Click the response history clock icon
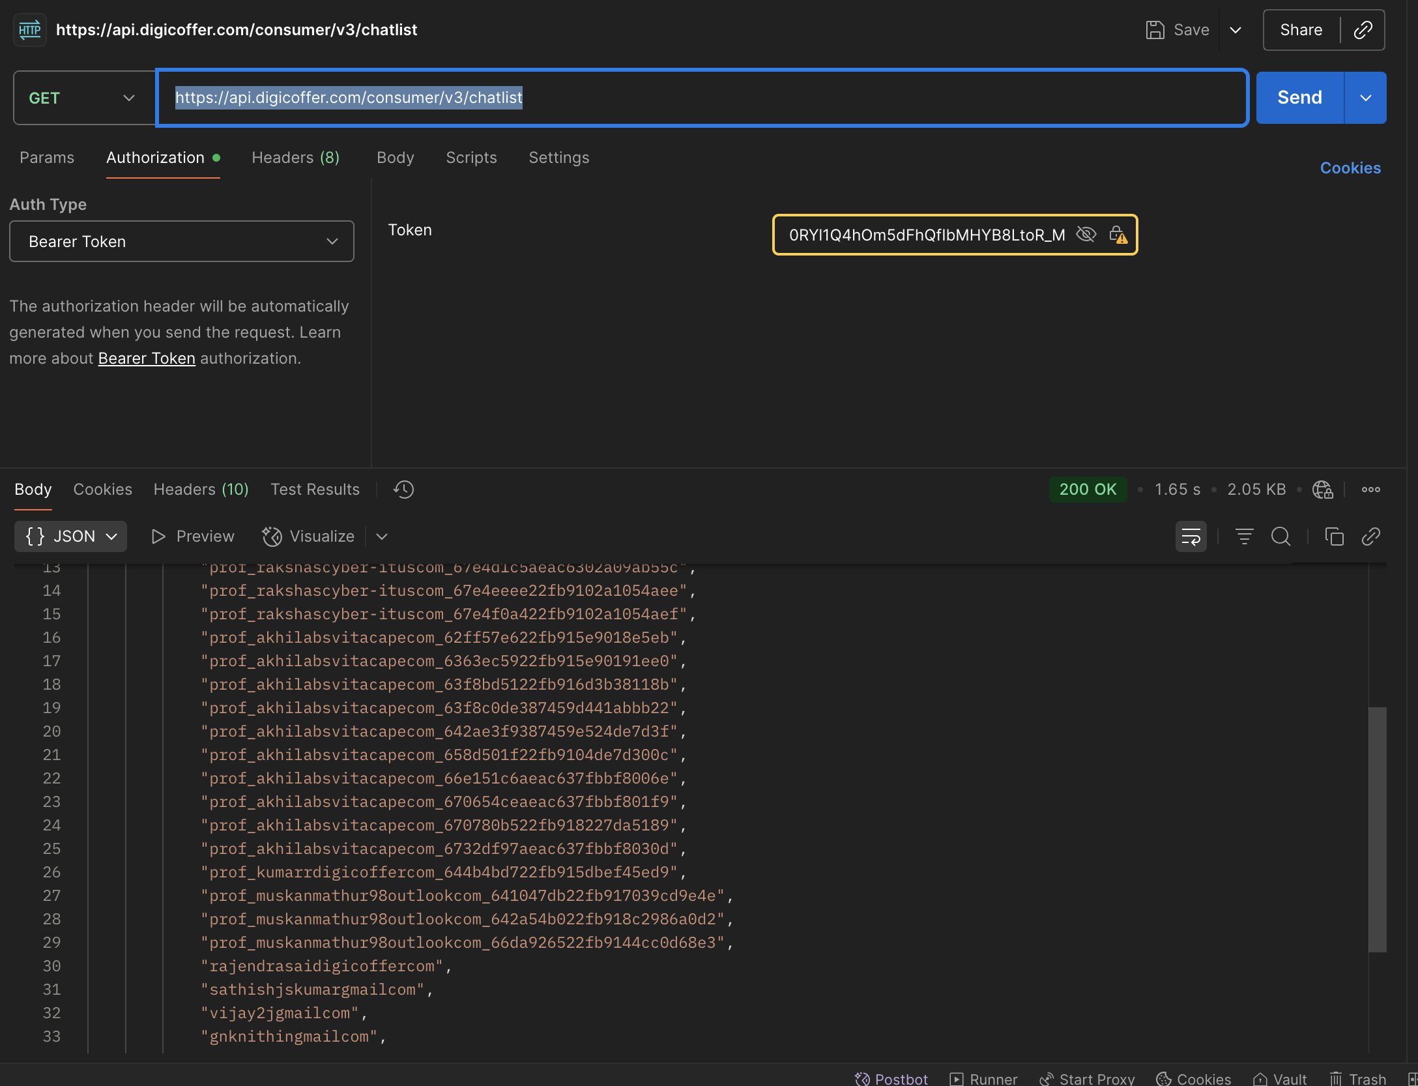 point(403,490)
